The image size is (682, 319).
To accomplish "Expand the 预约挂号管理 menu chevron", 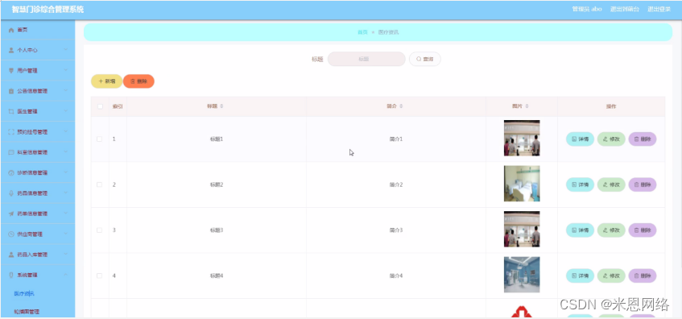I will [x=66, y=131].
